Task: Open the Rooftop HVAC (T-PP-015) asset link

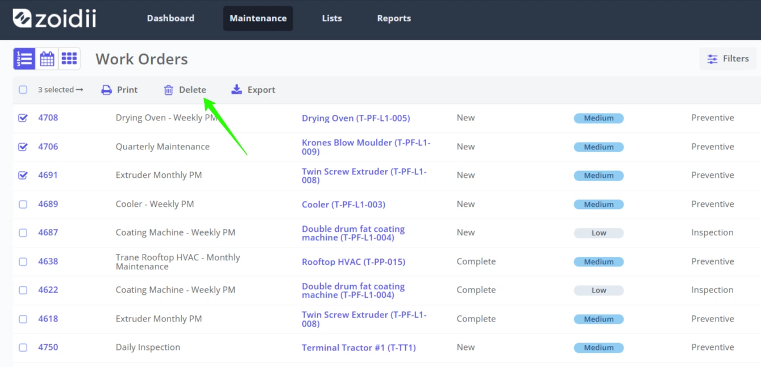Action: (354, 262)
